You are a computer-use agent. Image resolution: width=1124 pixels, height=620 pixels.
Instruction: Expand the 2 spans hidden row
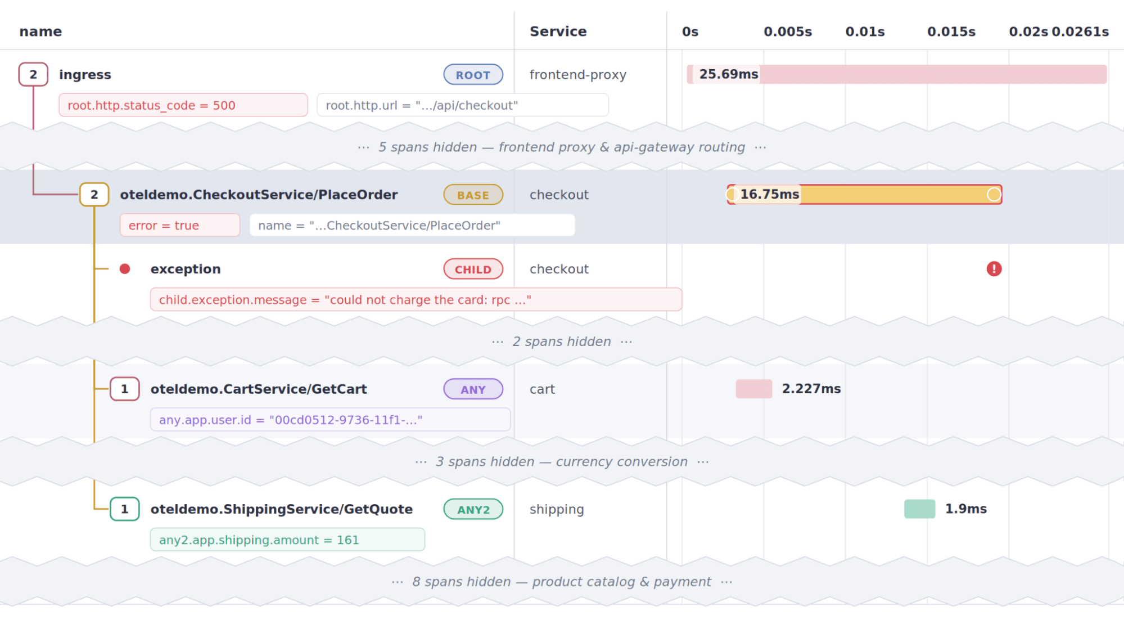(562, 342)
